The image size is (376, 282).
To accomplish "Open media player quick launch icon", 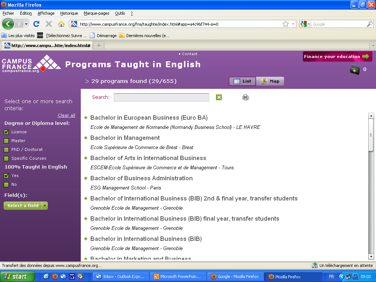I will (80, 276).
